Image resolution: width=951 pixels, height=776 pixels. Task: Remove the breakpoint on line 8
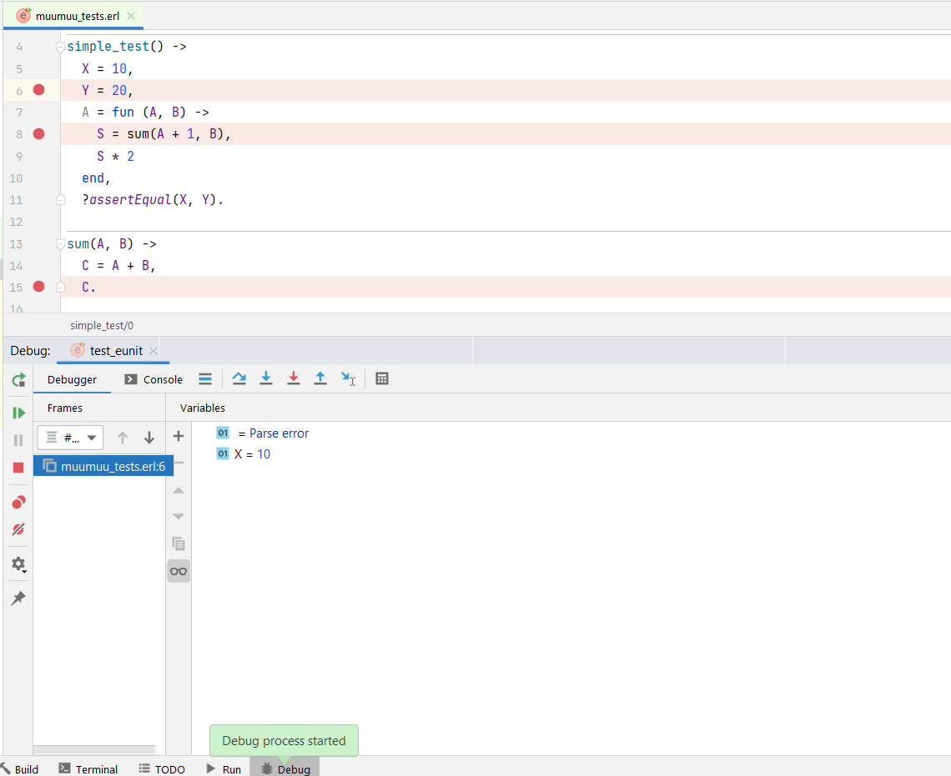point(38,133)
